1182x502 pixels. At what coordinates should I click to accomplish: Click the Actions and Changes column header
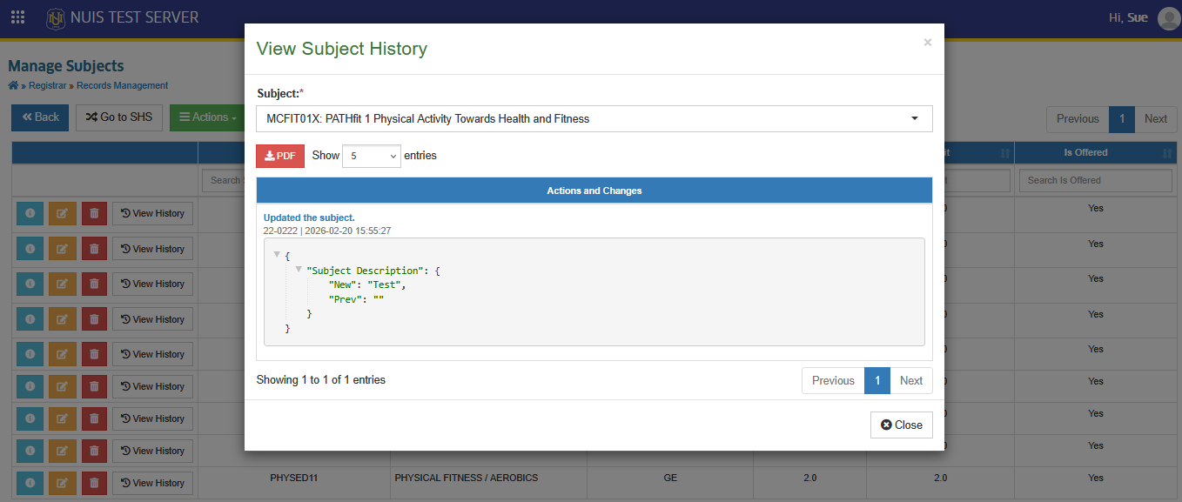[594, 191]
